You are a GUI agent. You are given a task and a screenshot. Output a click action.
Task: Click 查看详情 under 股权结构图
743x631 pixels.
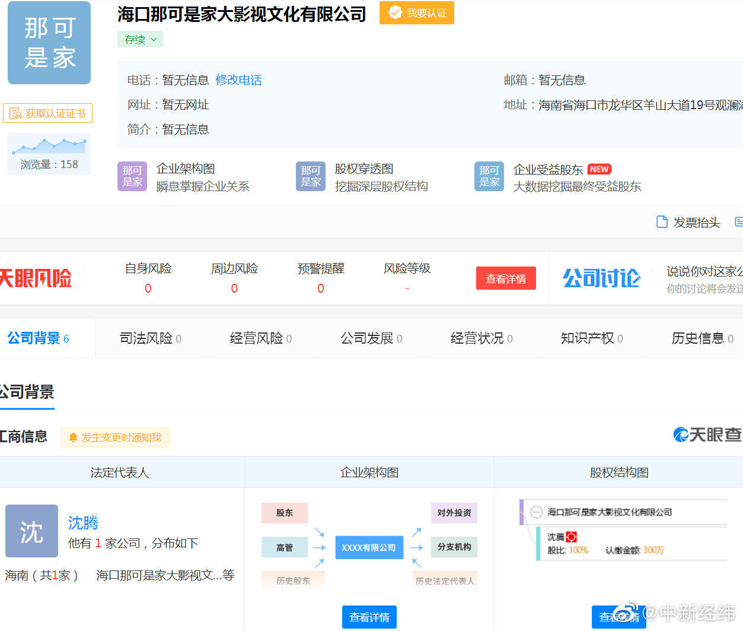619,617
